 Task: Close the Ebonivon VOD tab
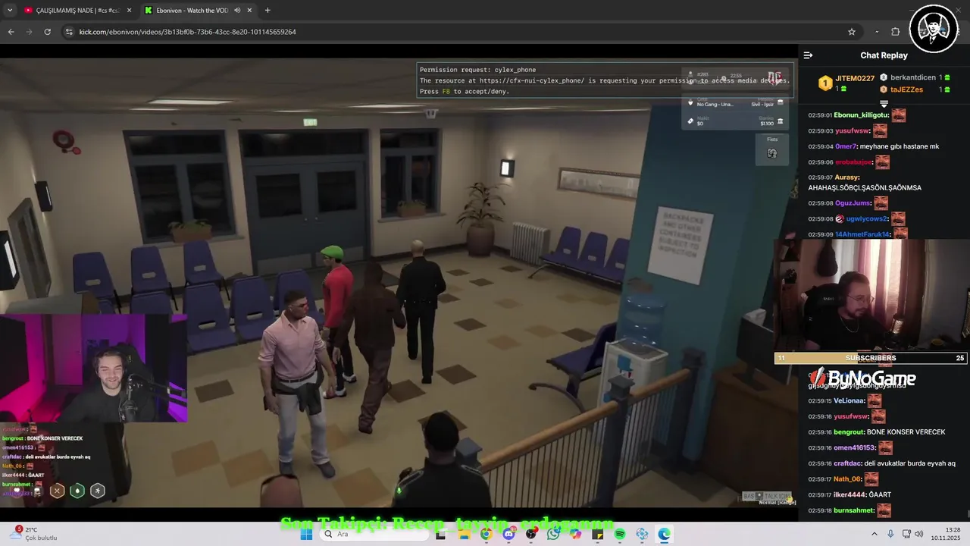point(249,11)
